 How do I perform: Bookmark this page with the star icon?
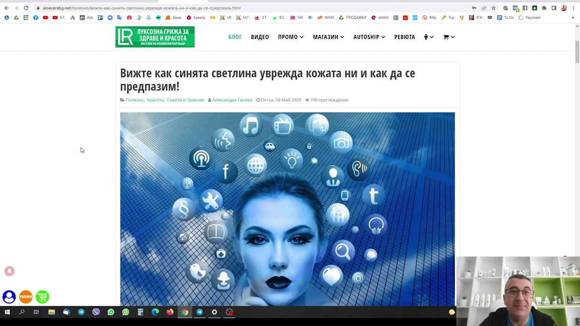tap(493, 8)
